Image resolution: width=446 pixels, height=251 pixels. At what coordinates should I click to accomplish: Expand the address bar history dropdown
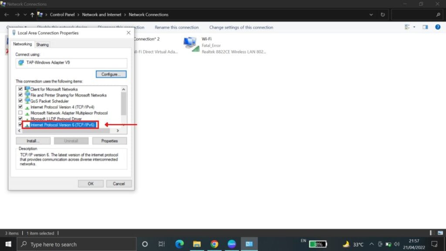pos(371,14)
